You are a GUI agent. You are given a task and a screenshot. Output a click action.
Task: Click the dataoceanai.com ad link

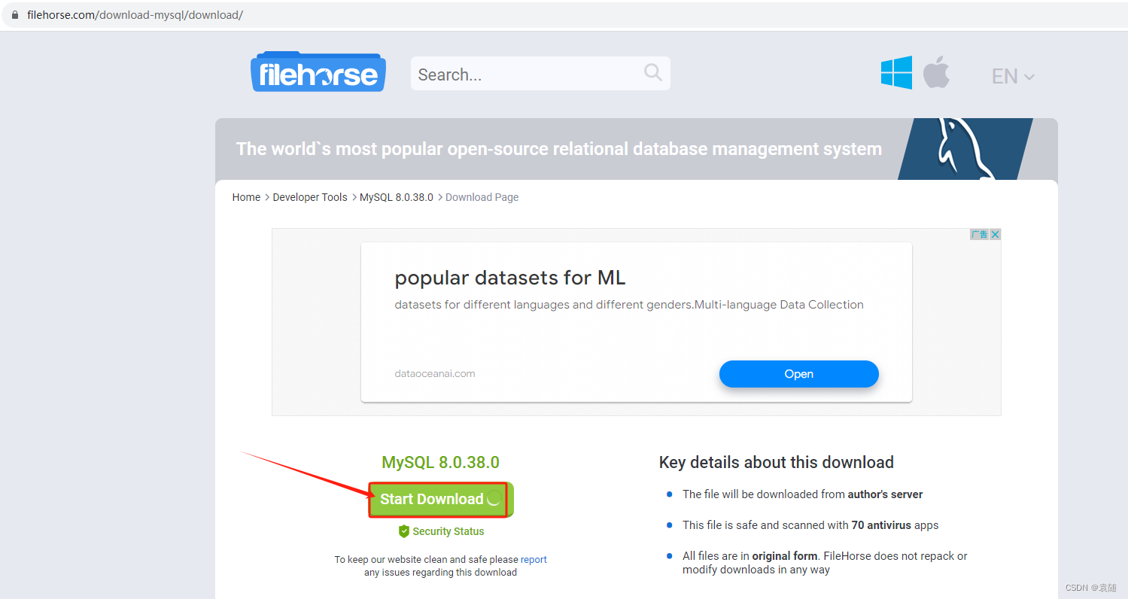[435, 373]
